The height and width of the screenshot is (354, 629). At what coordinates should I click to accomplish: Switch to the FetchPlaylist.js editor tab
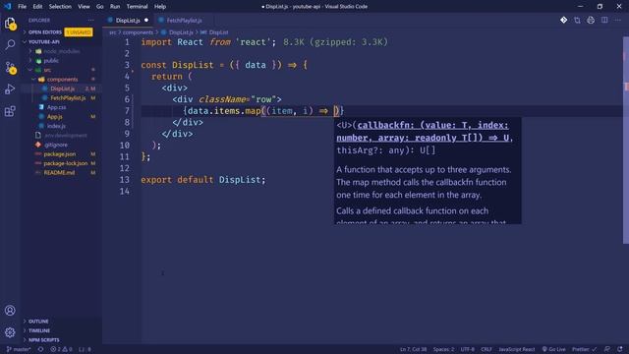point(184,20)
